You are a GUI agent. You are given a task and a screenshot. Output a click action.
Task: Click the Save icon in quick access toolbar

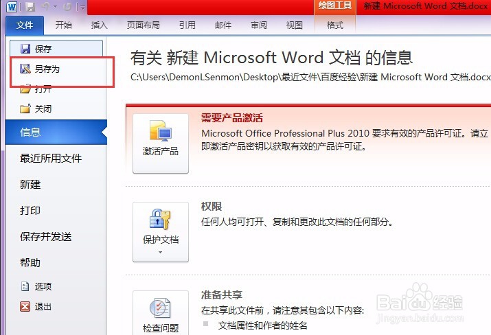30,7
